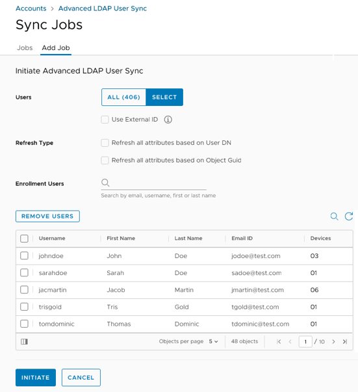Go to the previous page of results

click(x=290, y=341)
